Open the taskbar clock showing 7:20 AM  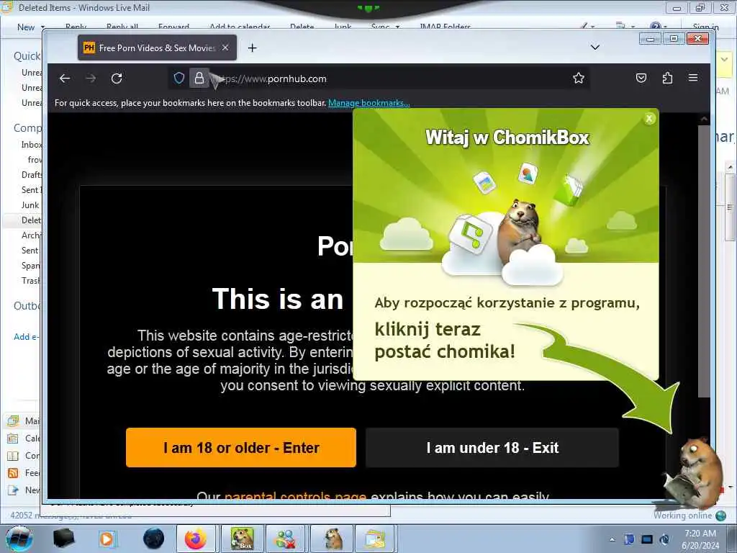tap(700, 539)
